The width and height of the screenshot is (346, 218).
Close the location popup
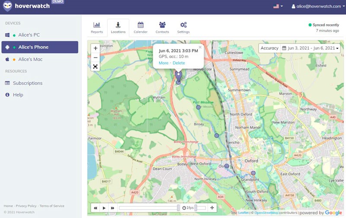click(x=200, y=47)
